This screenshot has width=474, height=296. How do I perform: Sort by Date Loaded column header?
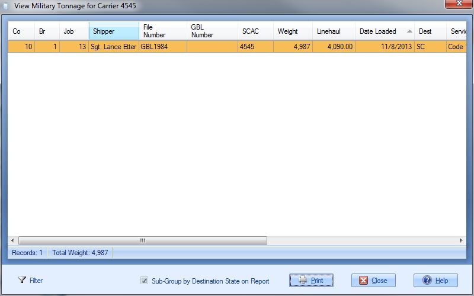point(378,31)
